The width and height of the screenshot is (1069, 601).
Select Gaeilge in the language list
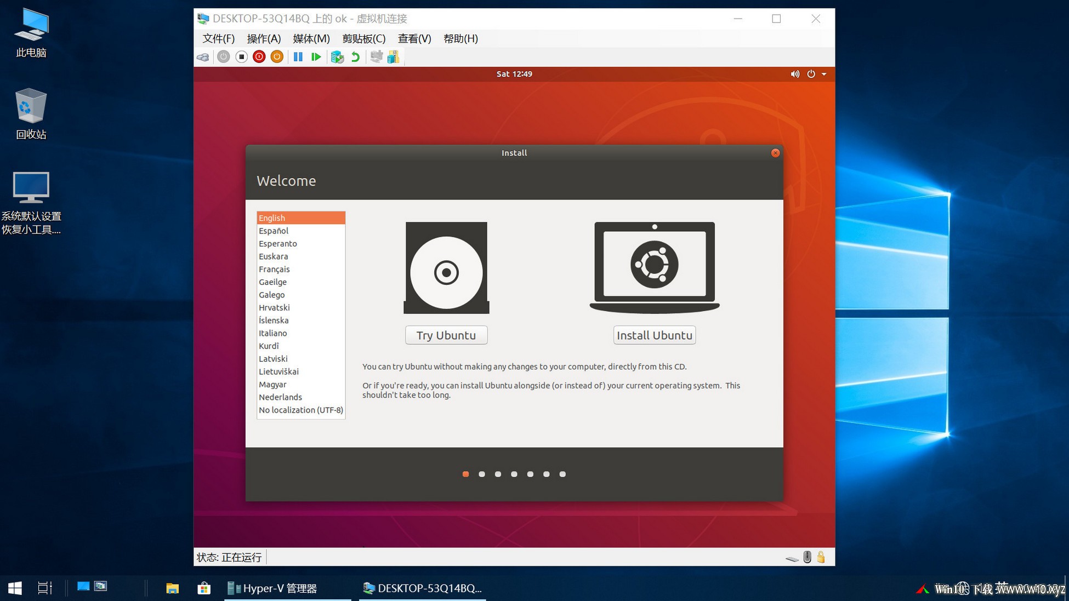[301, 282]
